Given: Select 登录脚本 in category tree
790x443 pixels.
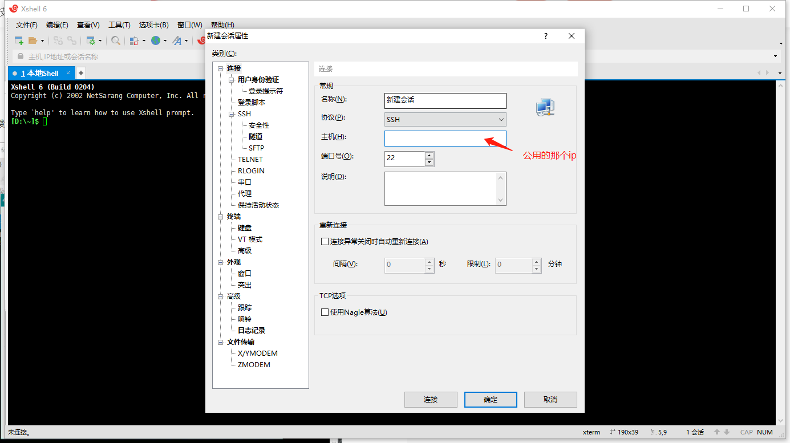Looking at the screenshot, I should (x=252, y=103).
